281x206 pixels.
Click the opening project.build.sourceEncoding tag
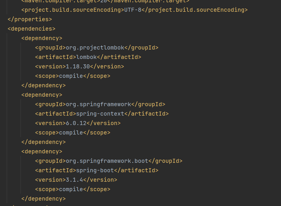point(73,10)
